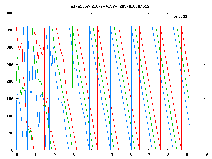Screen dimensions: 212x159
Task: Click the x-axis label 5
Action: coord(111,155)
